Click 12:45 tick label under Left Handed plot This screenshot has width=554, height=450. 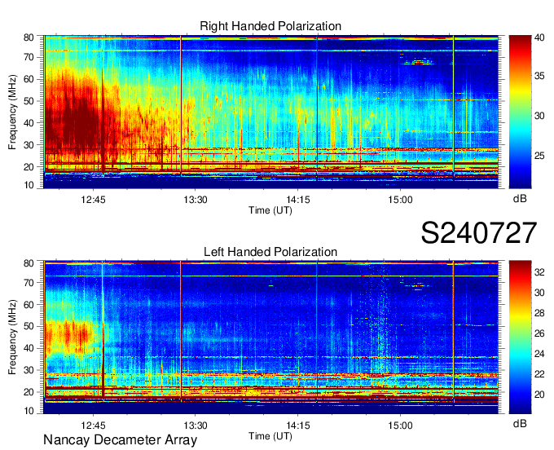(x=93, y=426)
